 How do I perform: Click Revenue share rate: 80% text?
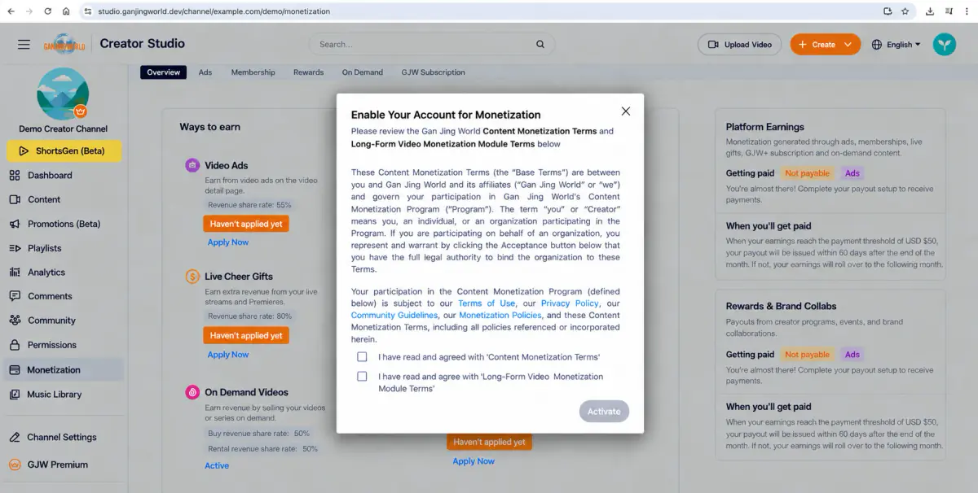pyautogui.click(x=249, y=316)
